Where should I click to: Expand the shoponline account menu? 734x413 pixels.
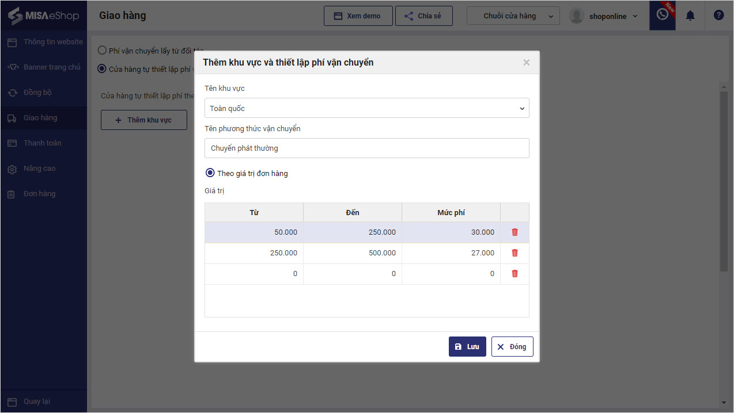pyautogui.click(x=635, y=16)
